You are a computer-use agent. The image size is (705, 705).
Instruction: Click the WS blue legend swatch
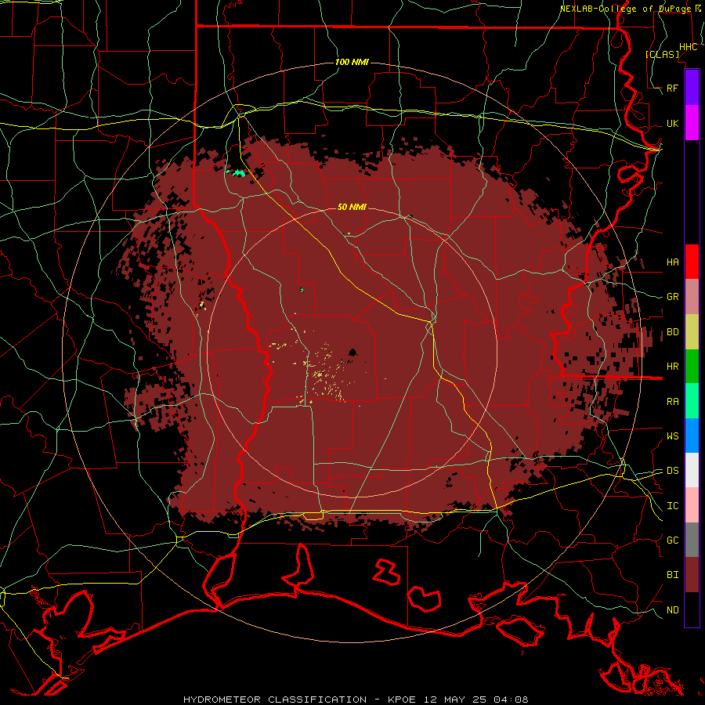tap(692, 436)
